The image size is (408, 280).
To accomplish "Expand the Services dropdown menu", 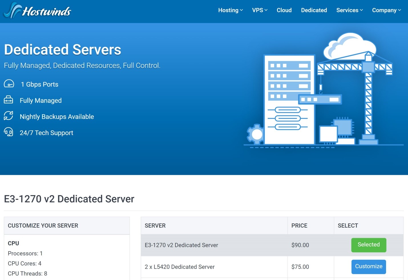I will 349,10.
